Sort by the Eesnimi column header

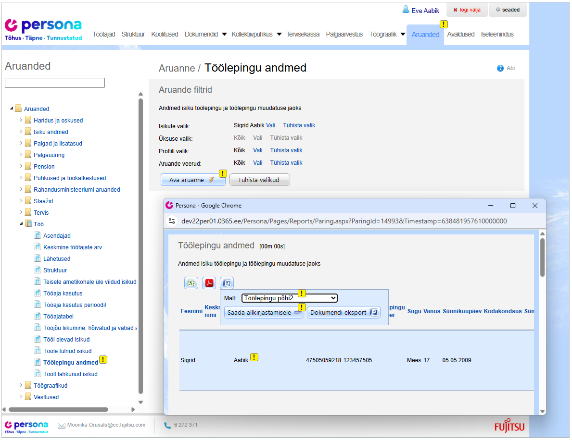(191, 312)
